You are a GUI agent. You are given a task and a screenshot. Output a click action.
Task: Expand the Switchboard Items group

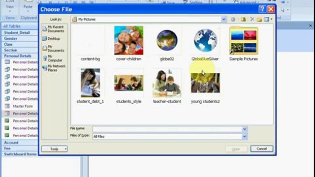coord(20,154)
